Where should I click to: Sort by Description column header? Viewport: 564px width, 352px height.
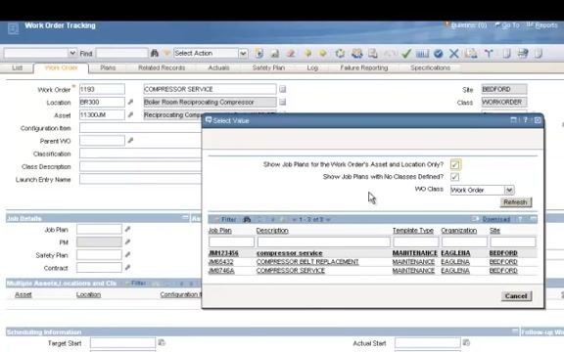[272, 230]
